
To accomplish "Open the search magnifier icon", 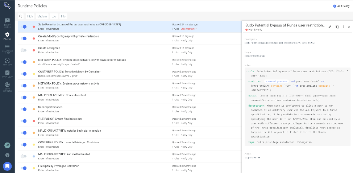I will 21,16.
